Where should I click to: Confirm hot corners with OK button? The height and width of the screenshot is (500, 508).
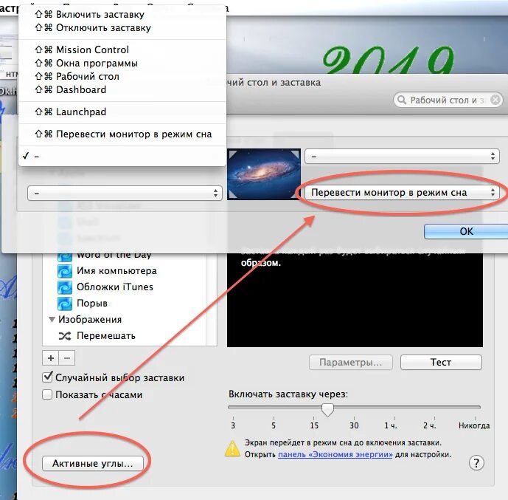466,231
